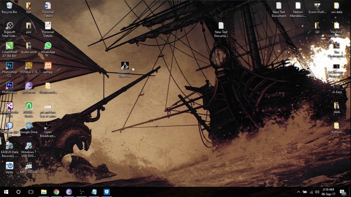This screenshot has width=351, height=197.
Task: Open Task View from the taskbar
Action: [31, 192]
